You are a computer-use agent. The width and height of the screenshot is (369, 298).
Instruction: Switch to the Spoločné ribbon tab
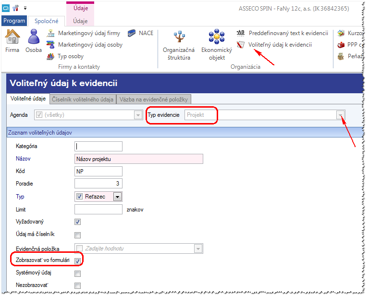tap(46, 21)
